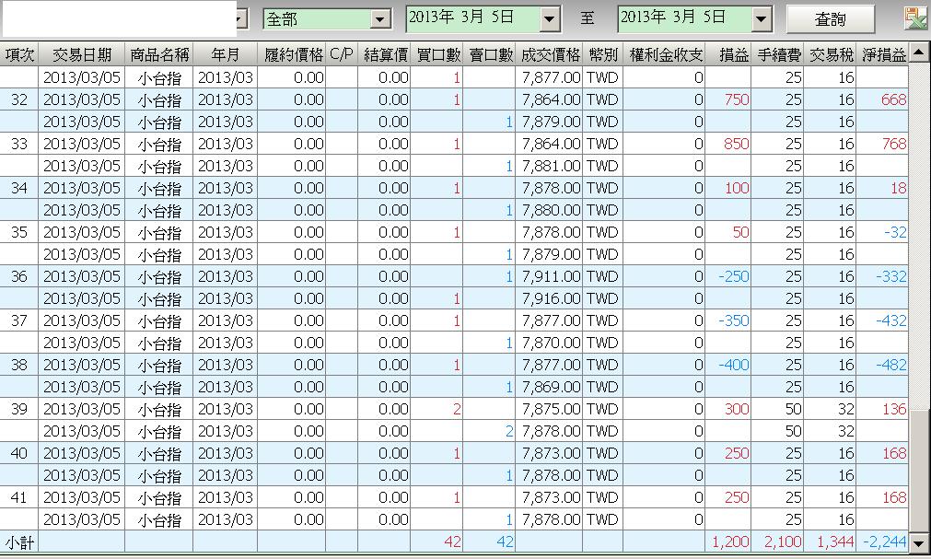Click scrollbar down arrow
The image size is (931, 559).
[918, 542]
